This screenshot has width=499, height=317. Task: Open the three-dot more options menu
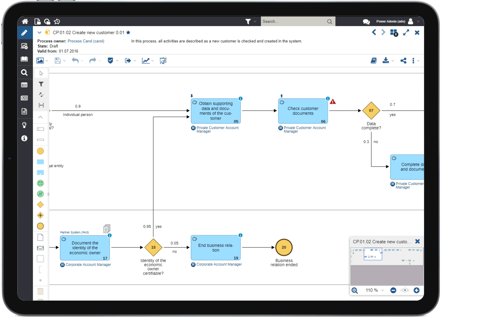click(x=413, y=61)
